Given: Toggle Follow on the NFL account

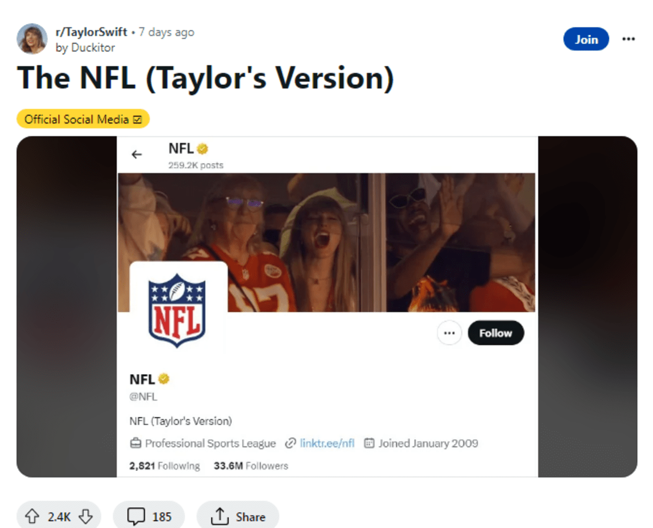Looking at the screenshot, I should [x=496, y=333].
